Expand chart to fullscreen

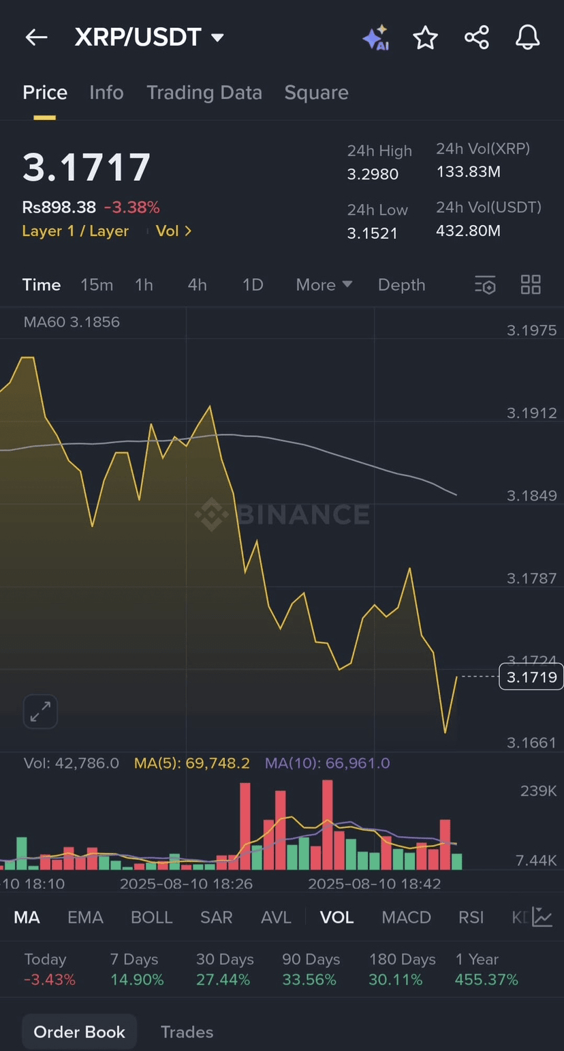pos(40,712)
